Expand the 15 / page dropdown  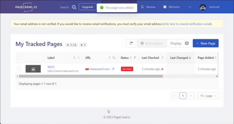(208, 96)
